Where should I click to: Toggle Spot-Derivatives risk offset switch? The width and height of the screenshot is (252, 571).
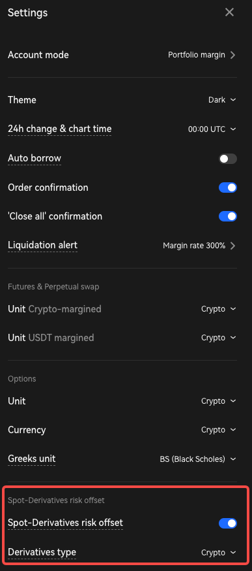click(x=228, y=523)
